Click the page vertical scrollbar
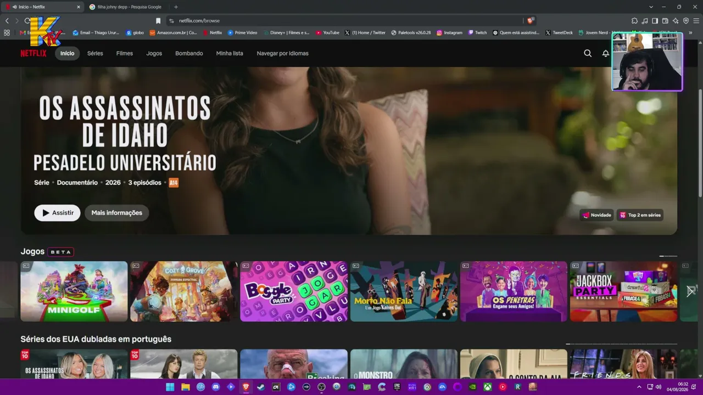The image size is (703, 395). click(x=700, y=143)
